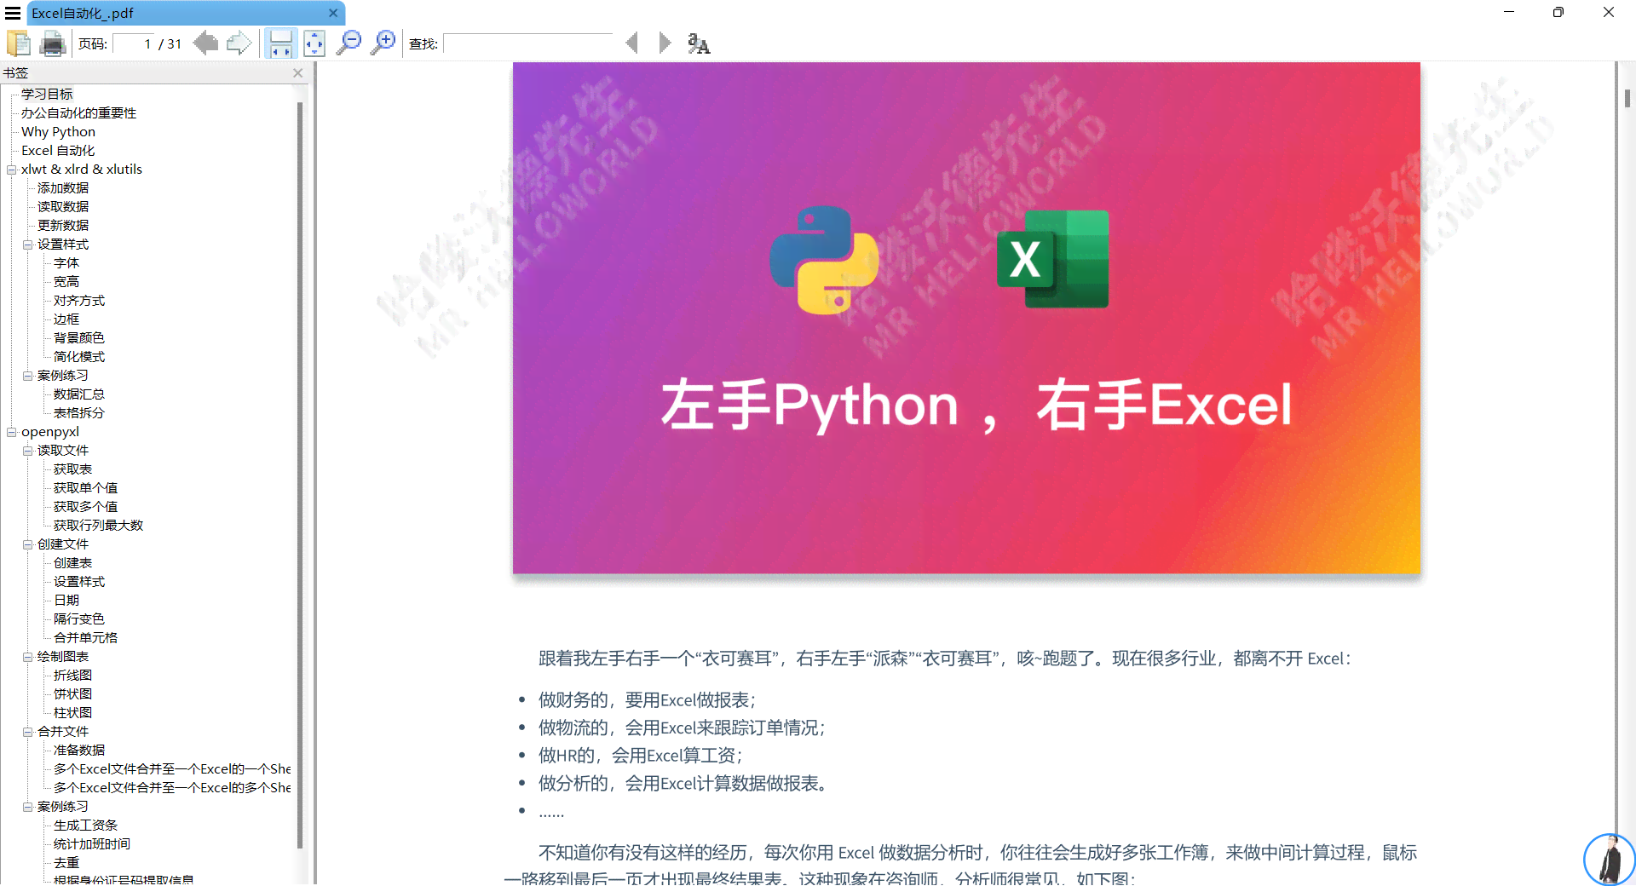Click the zoom in magnifier
The height and width of the screenshot is (886, 1636).
coord(383,43)
